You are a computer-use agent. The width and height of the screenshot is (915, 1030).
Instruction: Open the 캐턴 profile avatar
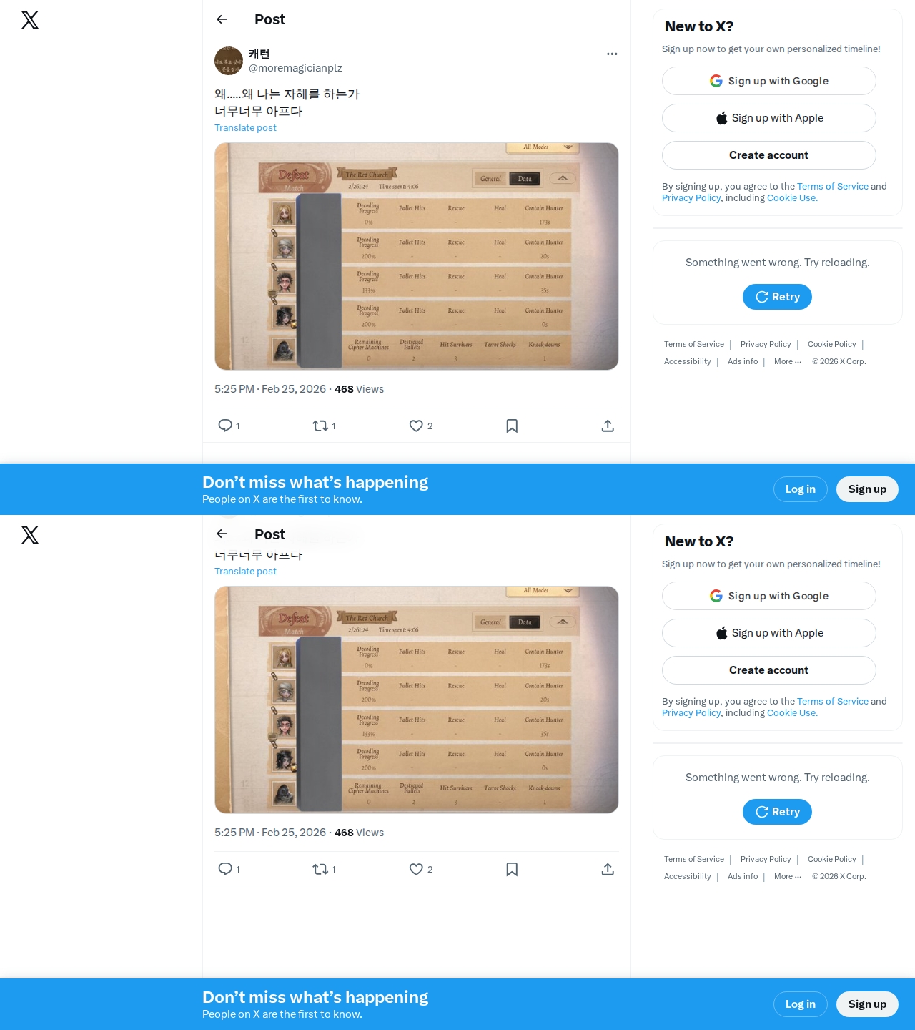229,61
